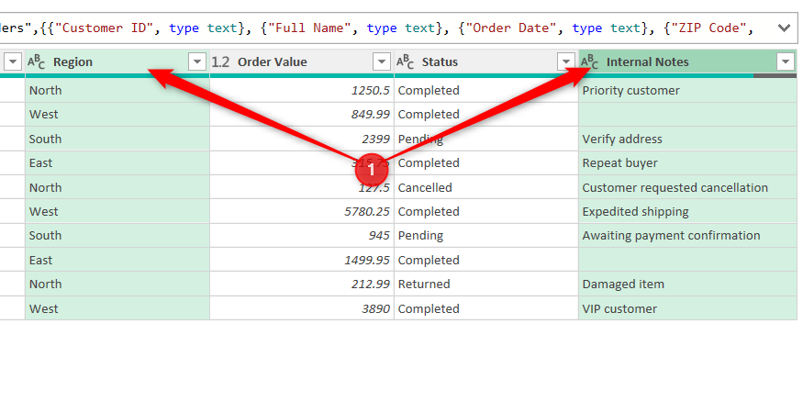Image resolution: width=803 pixels, height=413 pixels.
Task: Click the North region cell beside 212.99
Action: click(x=117, y=285)
